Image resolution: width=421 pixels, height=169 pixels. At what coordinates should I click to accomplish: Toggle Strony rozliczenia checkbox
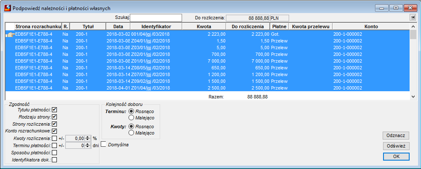54,124
